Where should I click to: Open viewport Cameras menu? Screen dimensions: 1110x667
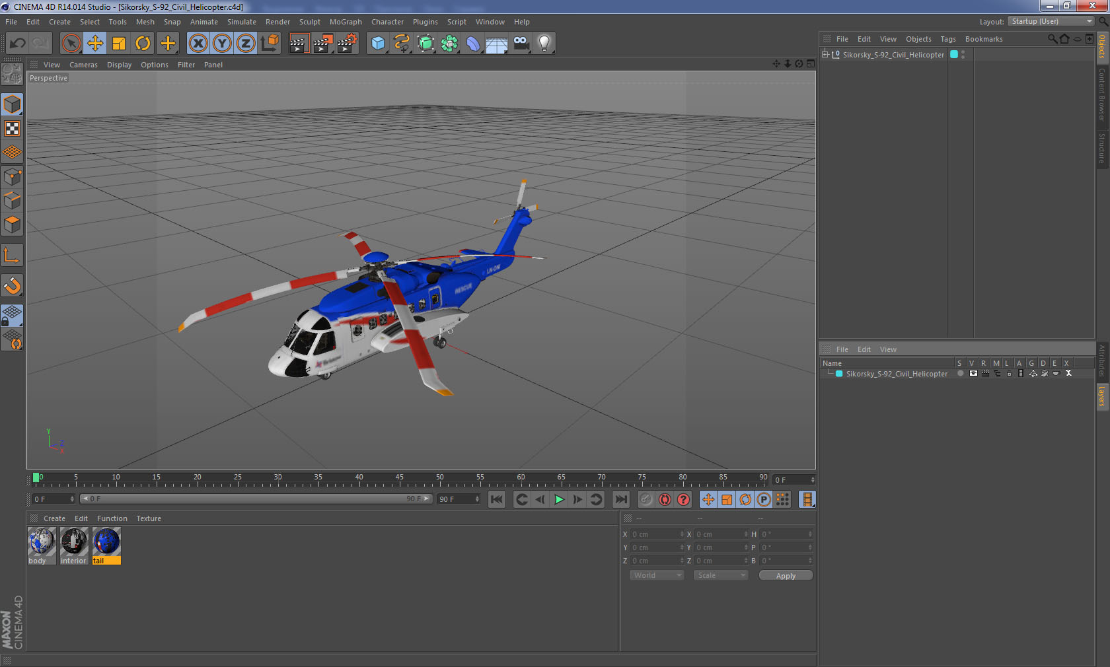point(83,65)
